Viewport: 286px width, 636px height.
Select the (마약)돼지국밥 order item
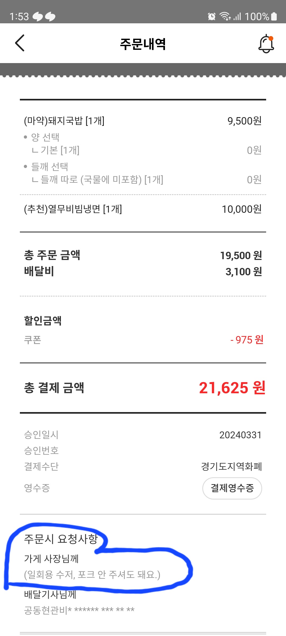coord(64,121)
